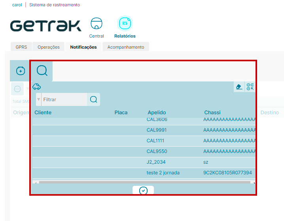Click inside the Filtrar input field
284x221 pixels.
point(64,99)
